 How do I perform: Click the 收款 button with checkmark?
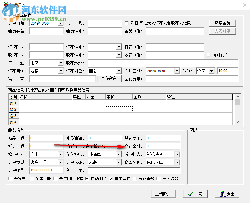(195, 194)
